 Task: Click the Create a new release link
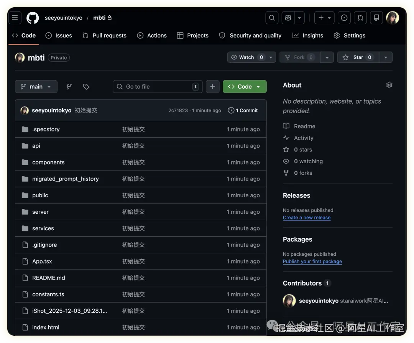(306, 218)
